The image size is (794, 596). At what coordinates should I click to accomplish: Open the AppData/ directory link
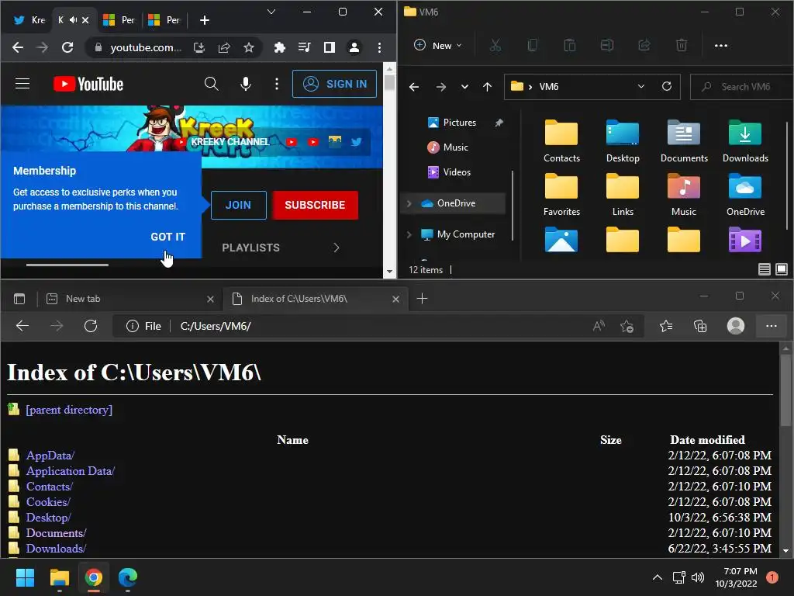[x=50, y=456]
